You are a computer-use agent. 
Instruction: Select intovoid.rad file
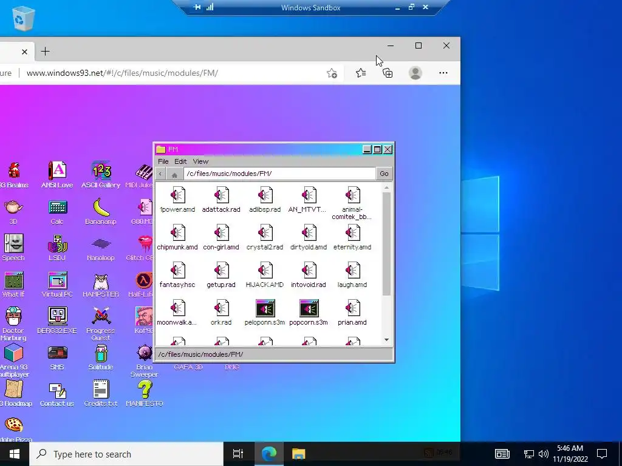308,275
